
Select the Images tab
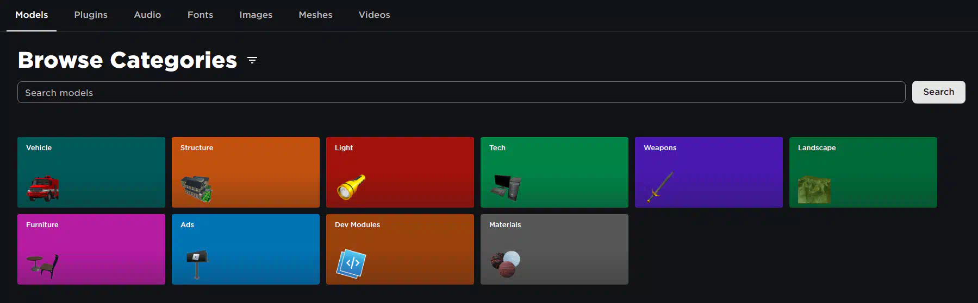pyautogui.click(x=256, y=15)
